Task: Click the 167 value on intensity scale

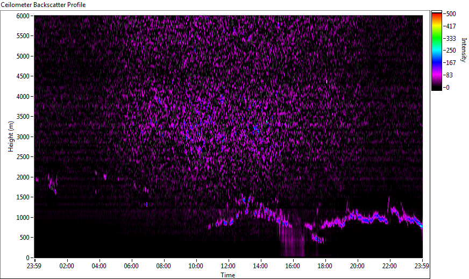Action: pos(450,63)
